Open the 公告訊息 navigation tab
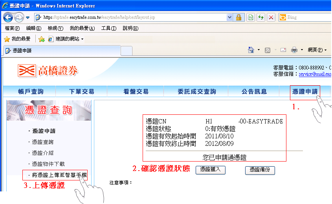Screen dimensions: 332x204 coord(254,92)
